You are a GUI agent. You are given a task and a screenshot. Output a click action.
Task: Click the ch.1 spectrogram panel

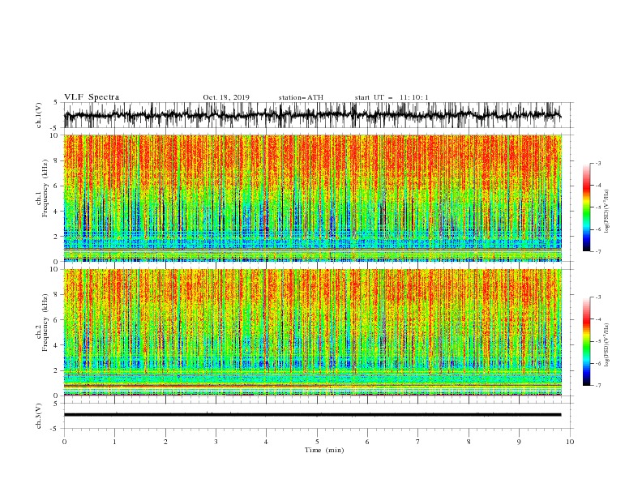313,198
